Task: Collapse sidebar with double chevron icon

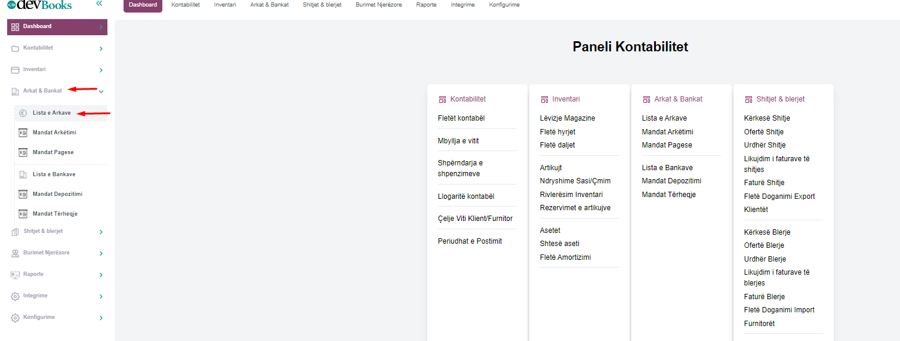Action: [x=99, y=4]
